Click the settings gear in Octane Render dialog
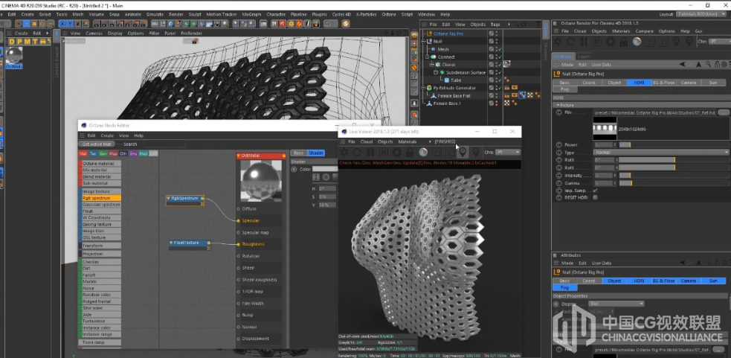The width and height of the screenshot is (731, 358). 611,42
